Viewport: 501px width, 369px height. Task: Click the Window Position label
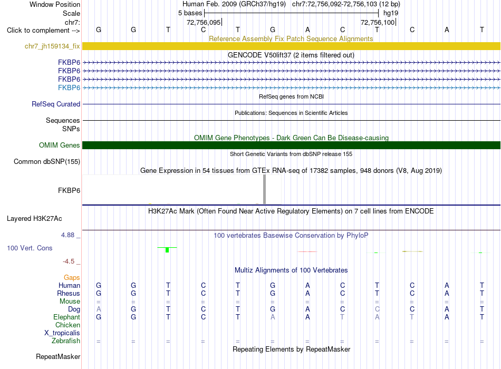pyautogui.click(x=55, y=4)
